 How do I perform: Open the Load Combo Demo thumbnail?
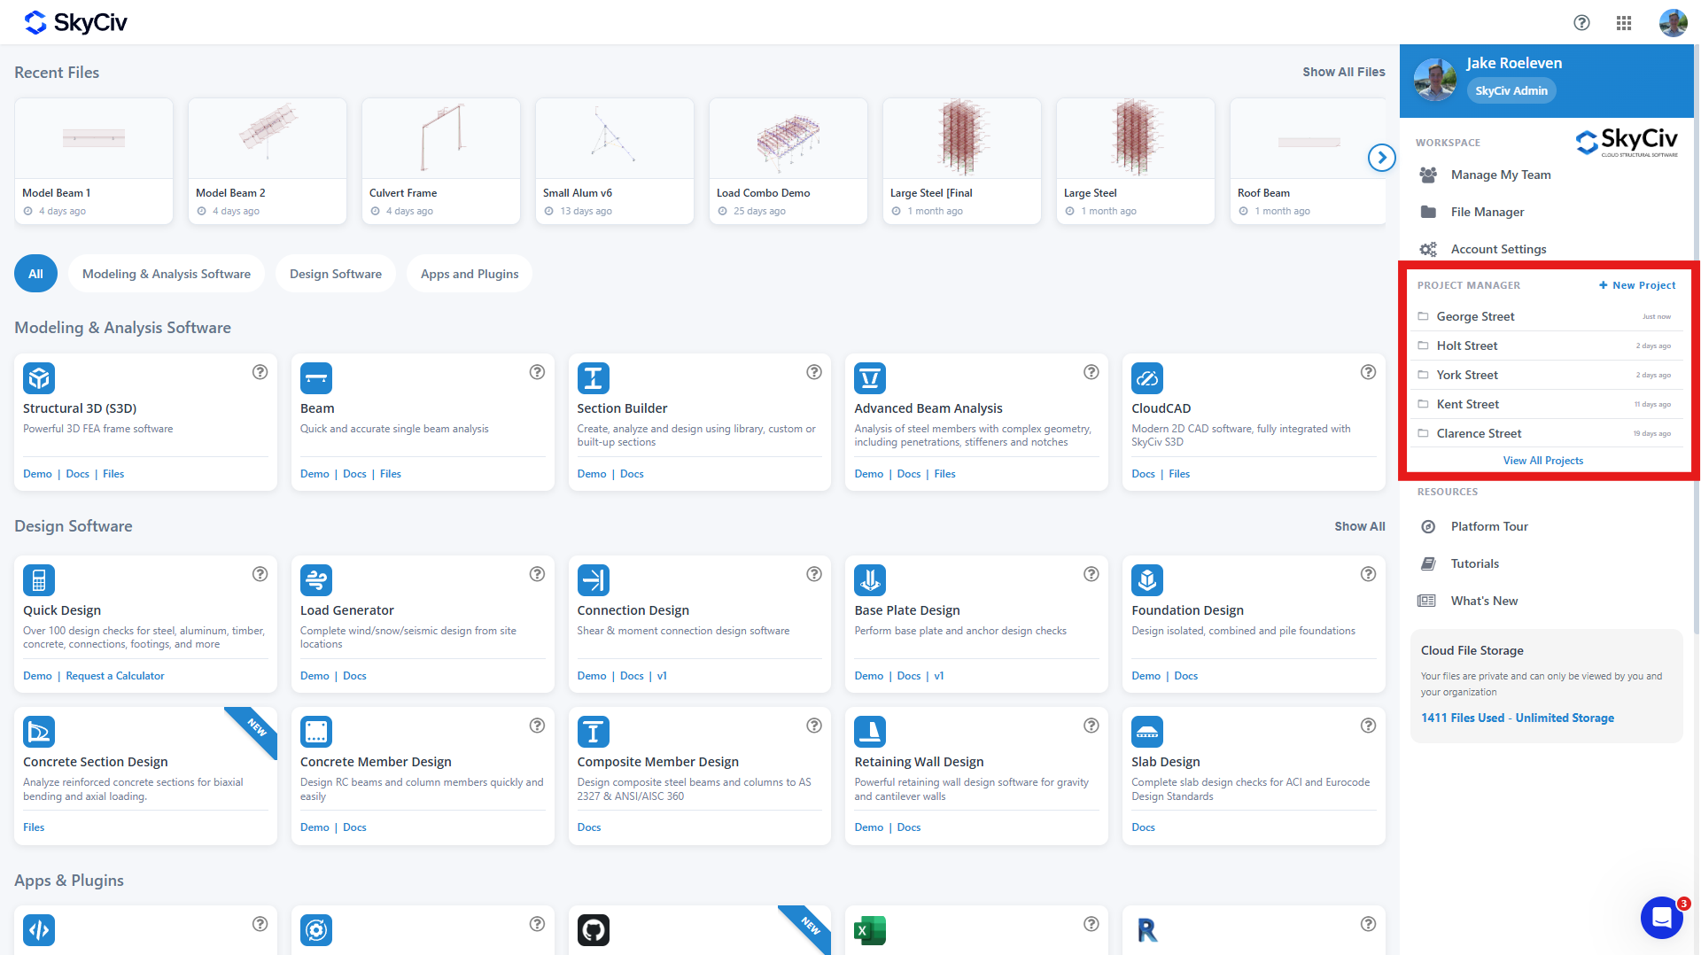788,138
